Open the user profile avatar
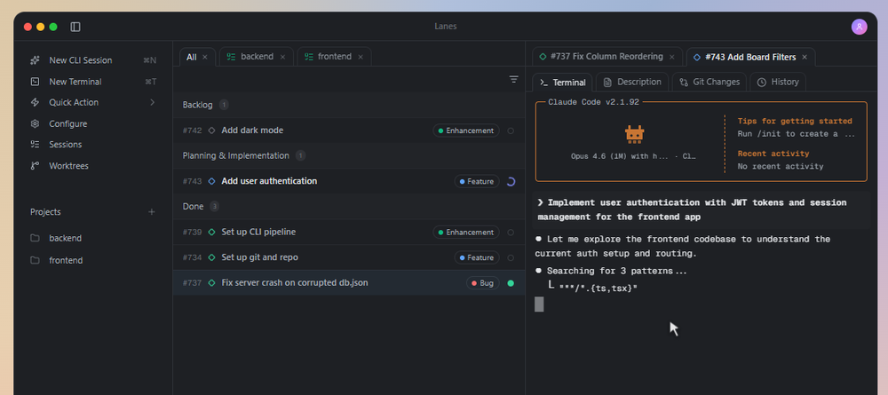Viewport: 888px width, 395px height. point(859,27)
